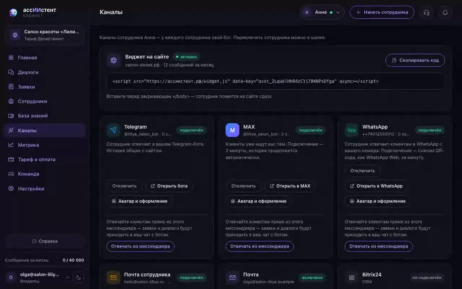
Task: Click Сообщения за месяц 0 / 40 000 counter
Action: pyautogui.click(x=45, y=260)
